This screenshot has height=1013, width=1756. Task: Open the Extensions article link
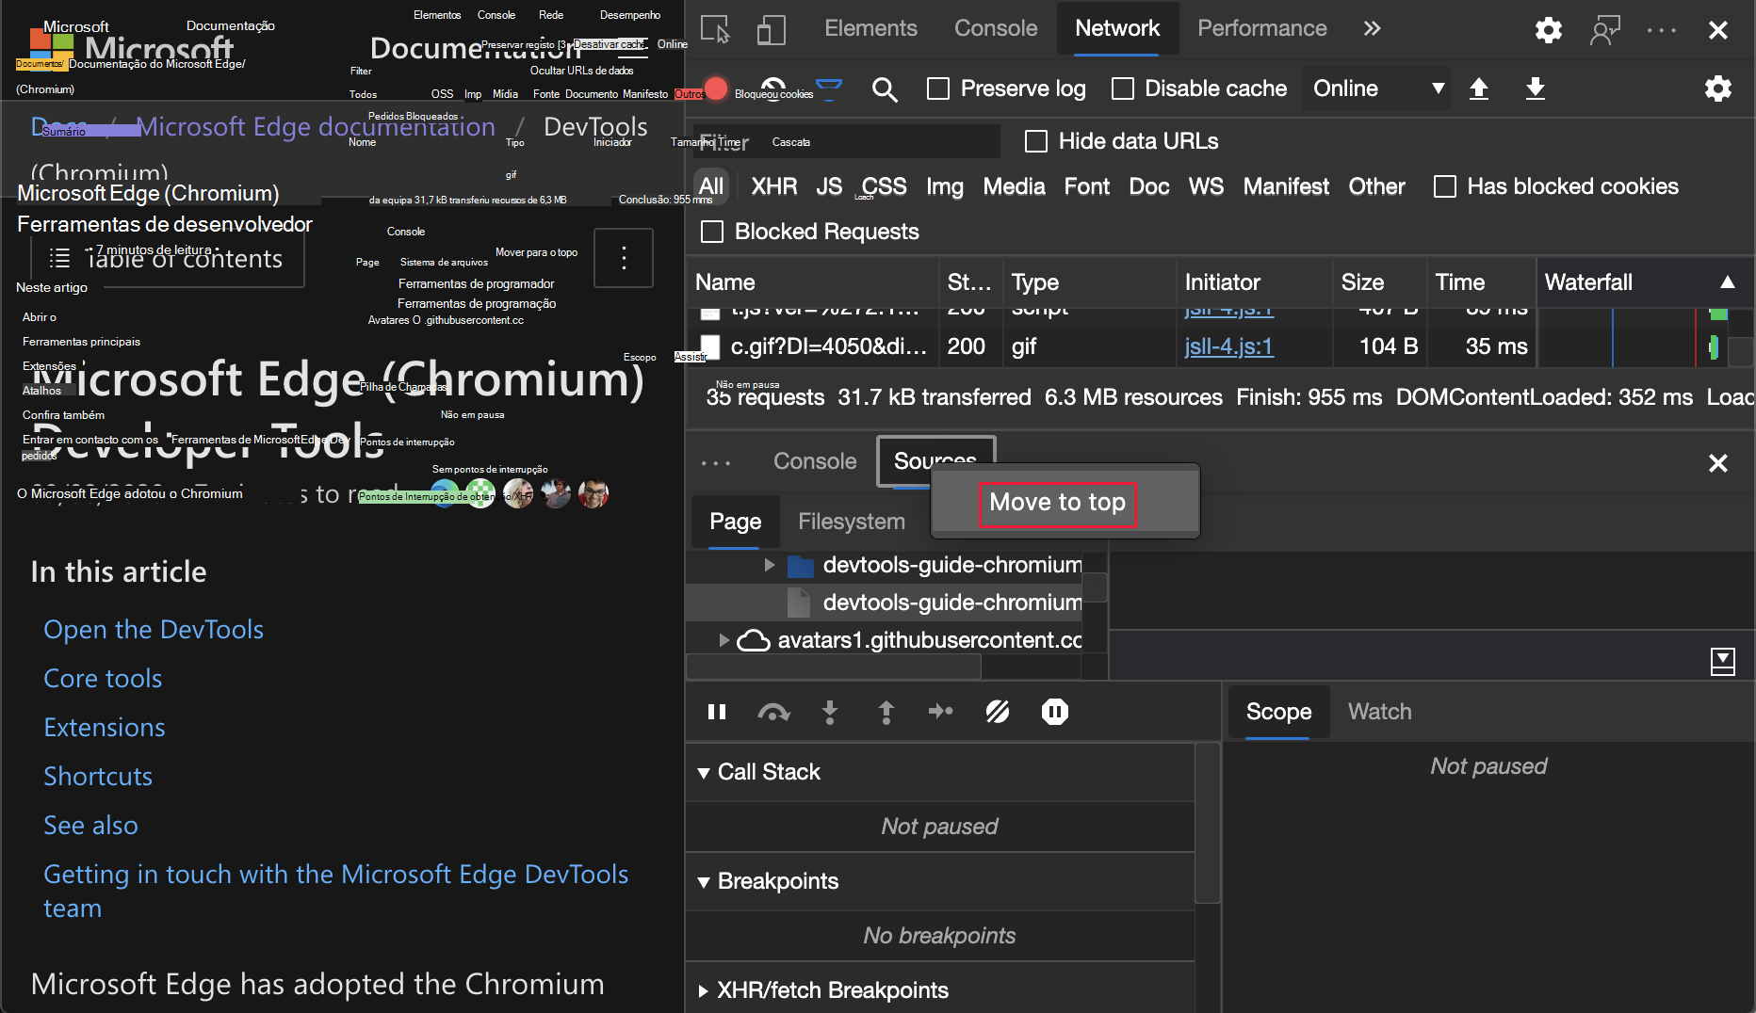(x=105, y=728)
